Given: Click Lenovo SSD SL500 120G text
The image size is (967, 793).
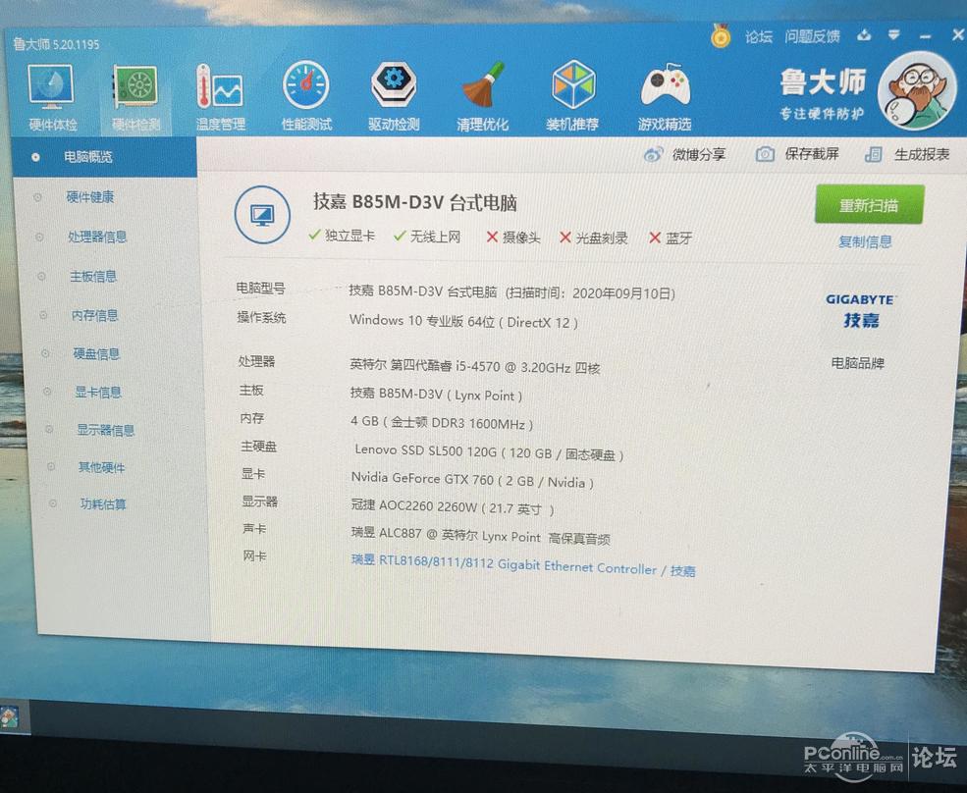Looking at the screenshot, I should coord(489,452).
